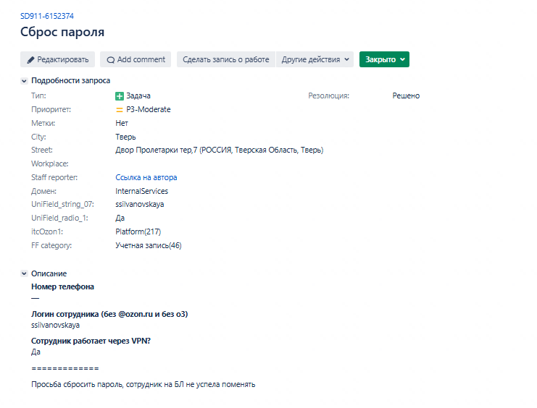
Task: Open the green Закрыто status dropdown
Action: point(384,59)
